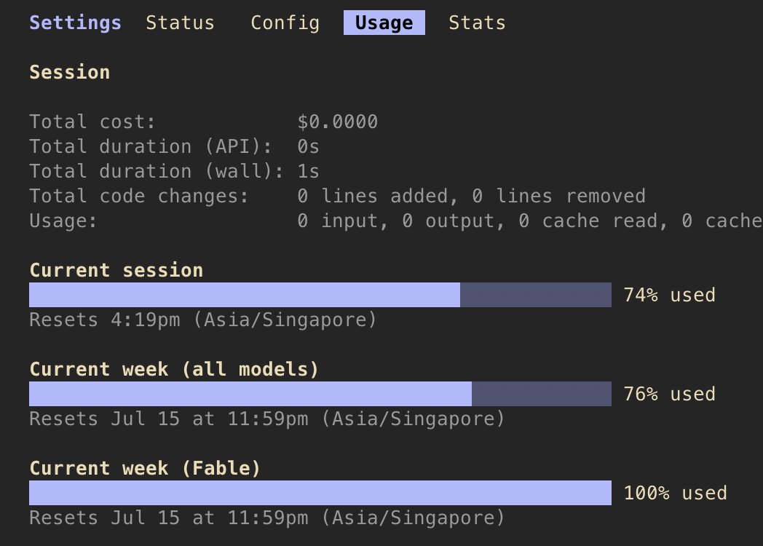
Task: Click the 0s API duration value
Action: pos(309,146)
